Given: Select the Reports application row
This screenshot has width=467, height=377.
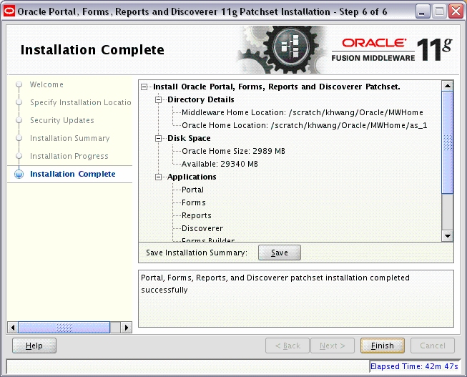Looking at the screenshot, I should click(197, 216).
